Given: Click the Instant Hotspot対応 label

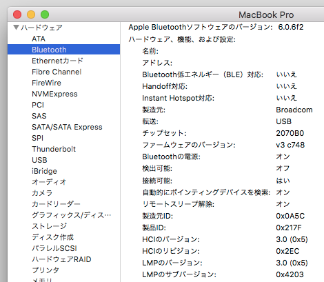Looking at the screenshot, I should tap(178, 98).
